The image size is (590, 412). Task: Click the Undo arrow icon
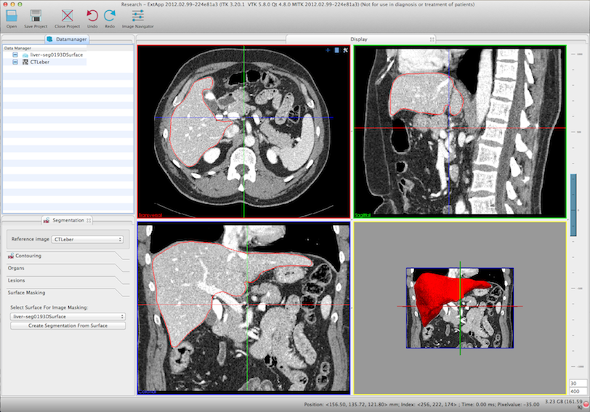click(92, 16)
